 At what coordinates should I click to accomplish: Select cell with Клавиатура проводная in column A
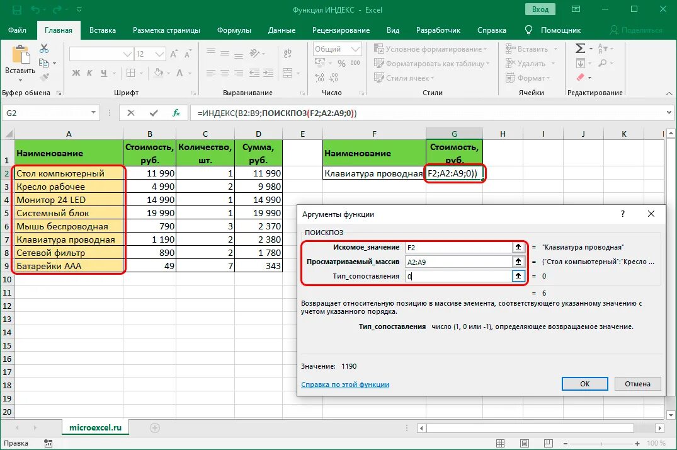pos(69,239)
